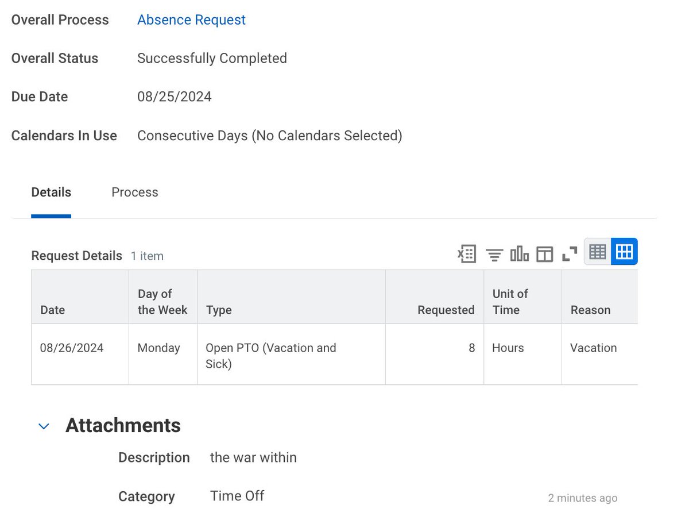Click the Consecutive Days calendar value
The height and width of the screenshot is (524, 689).
[270, 136]
